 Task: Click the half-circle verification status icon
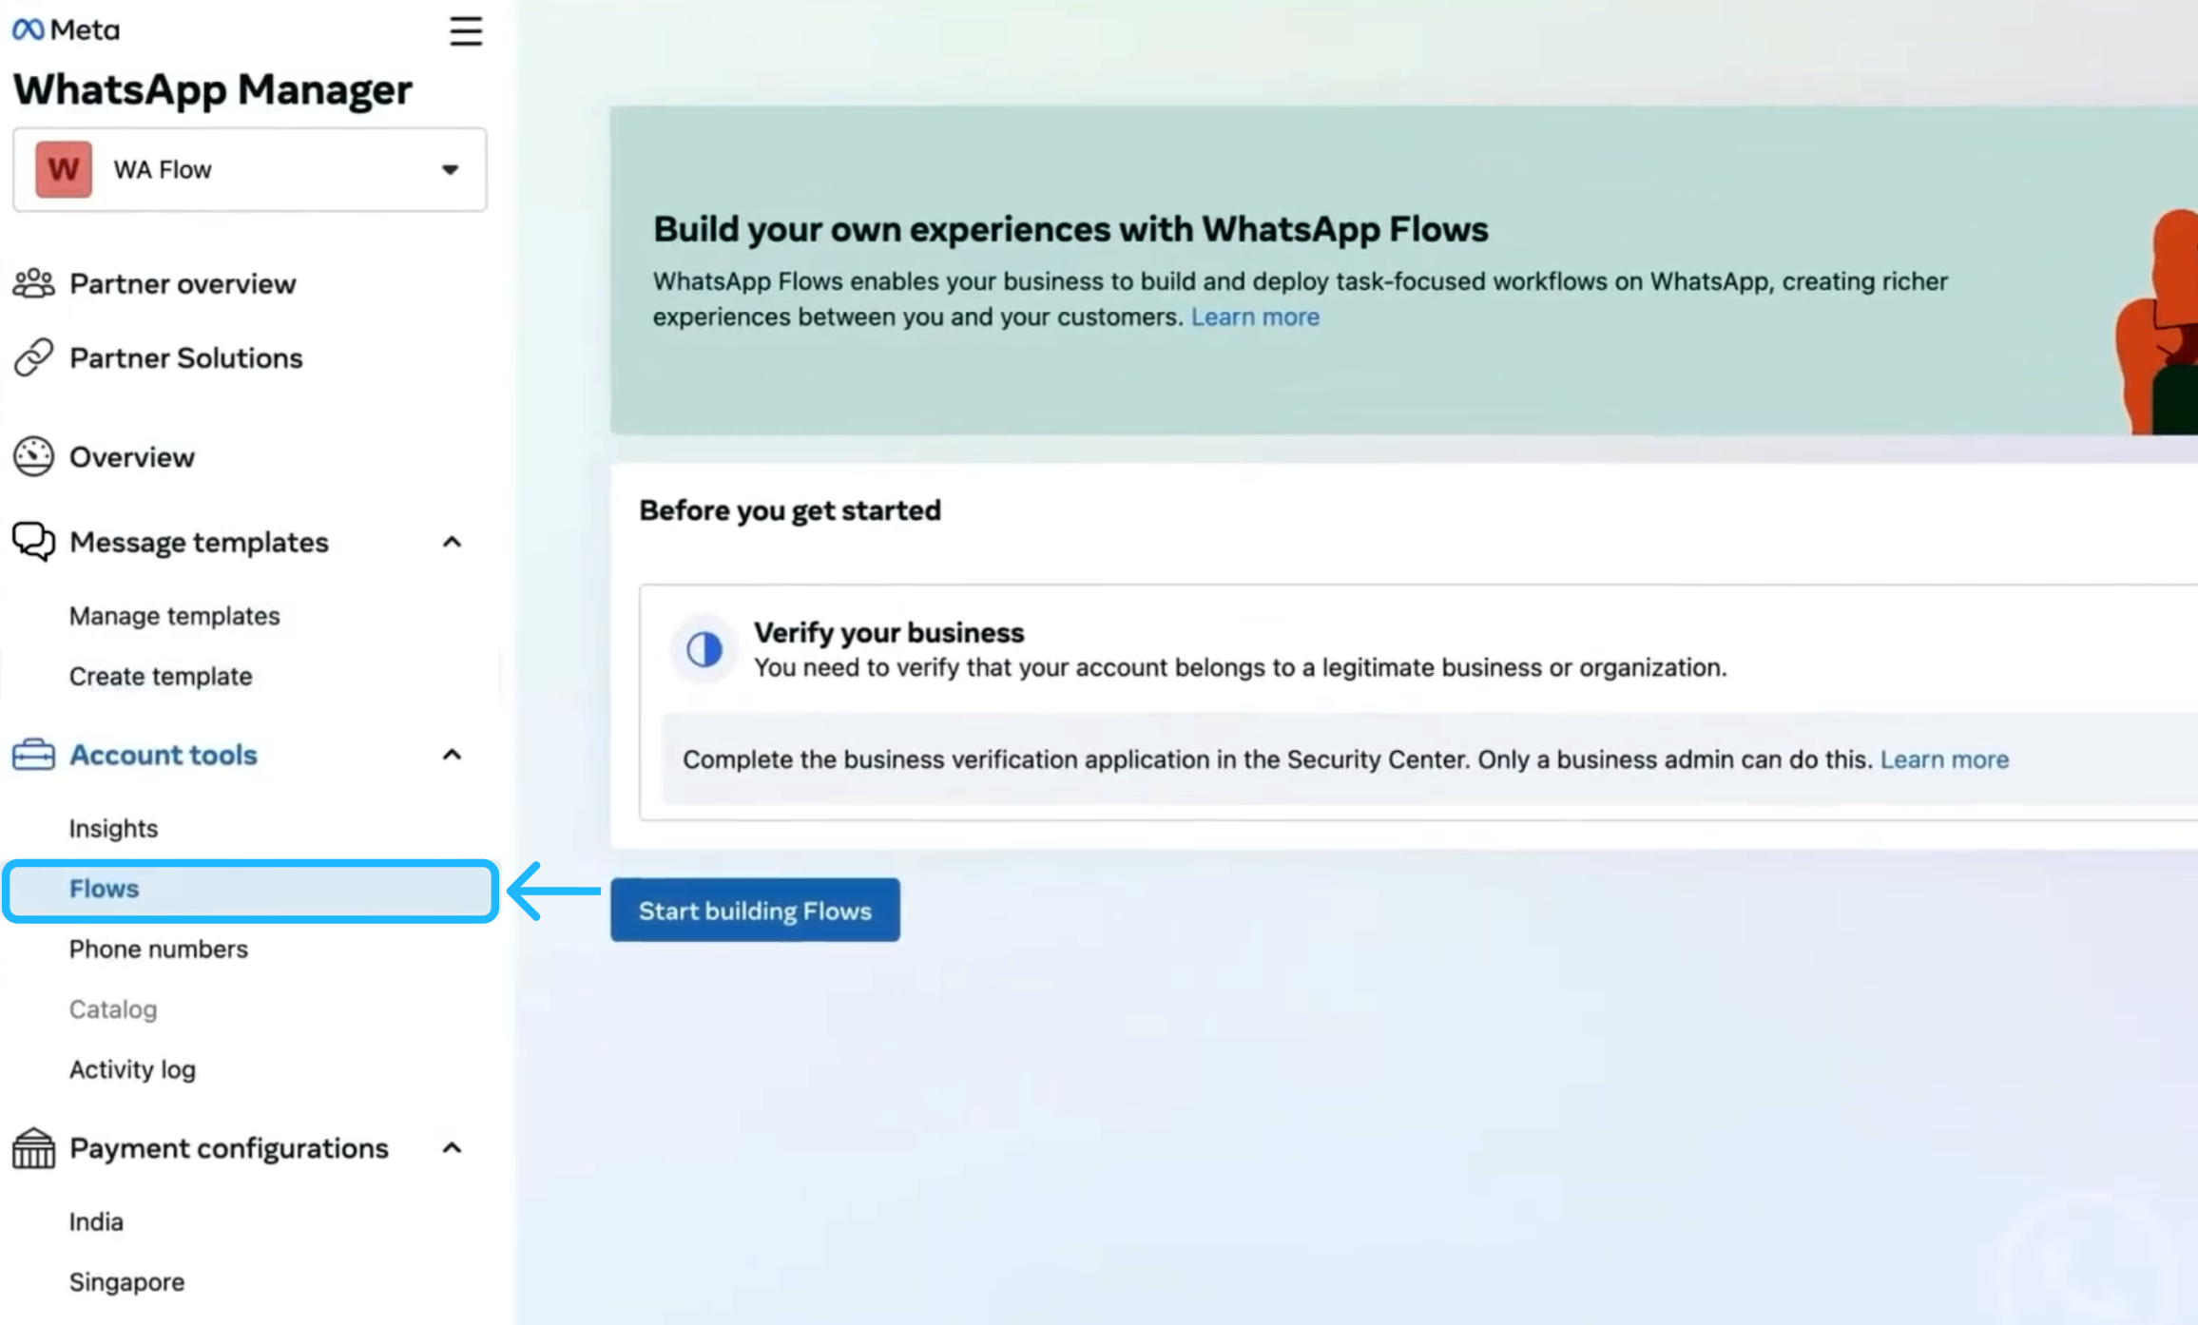point(704,650)
